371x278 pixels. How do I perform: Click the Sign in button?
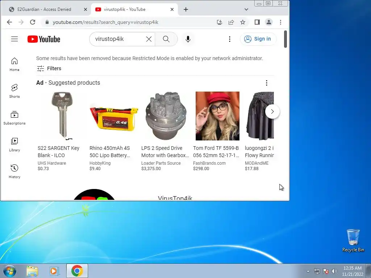tap(258, 39)
